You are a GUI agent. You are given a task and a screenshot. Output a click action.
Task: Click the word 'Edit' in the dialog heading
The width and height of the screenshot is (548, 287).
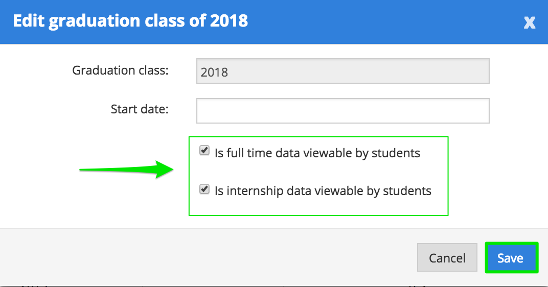(28, 21)
